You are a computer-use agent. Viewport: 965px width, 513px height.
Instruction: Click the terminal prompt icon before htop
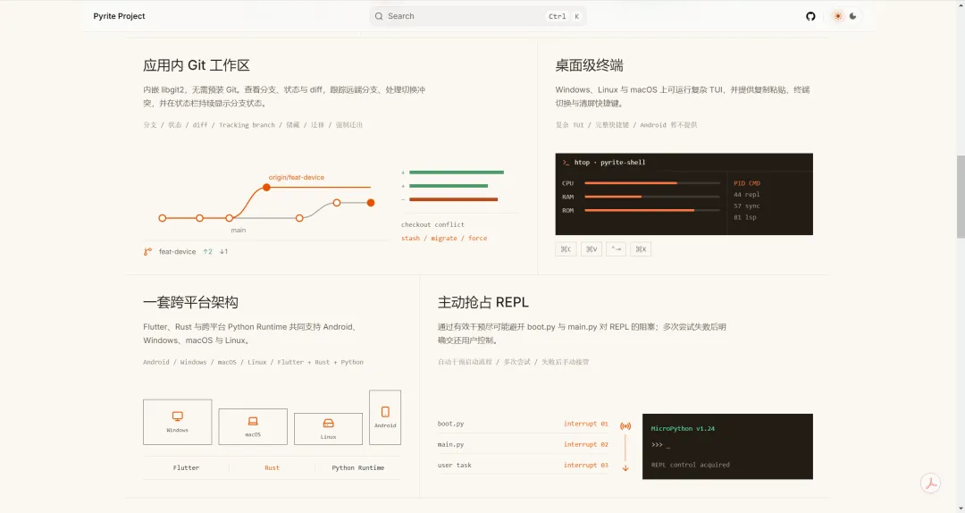[x=566, y=162]
